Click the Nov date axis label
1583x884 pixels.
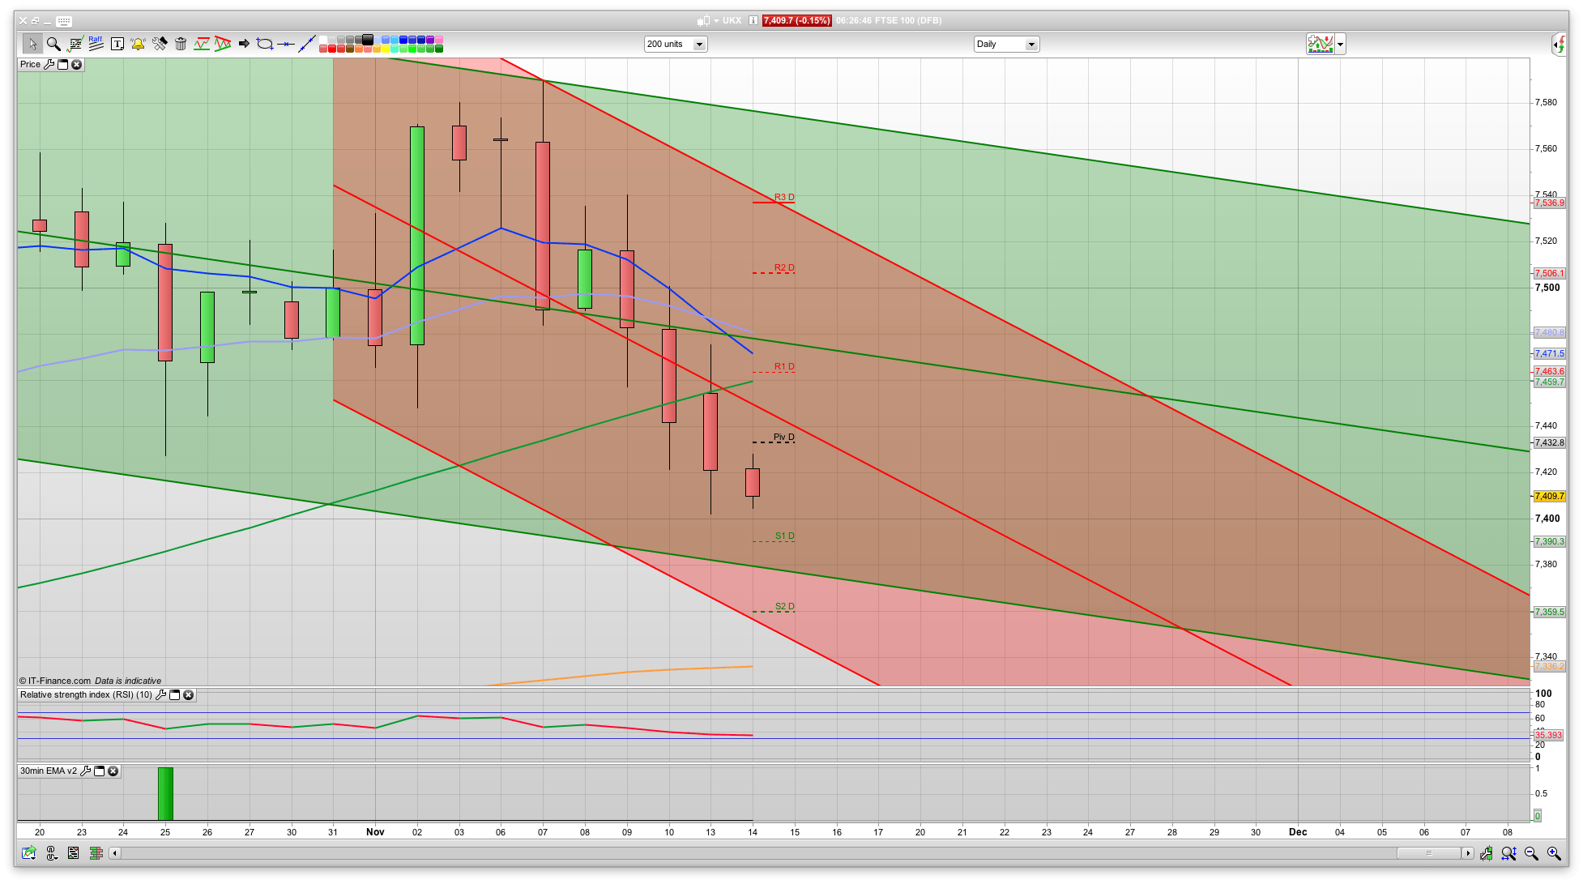point(375,831)
